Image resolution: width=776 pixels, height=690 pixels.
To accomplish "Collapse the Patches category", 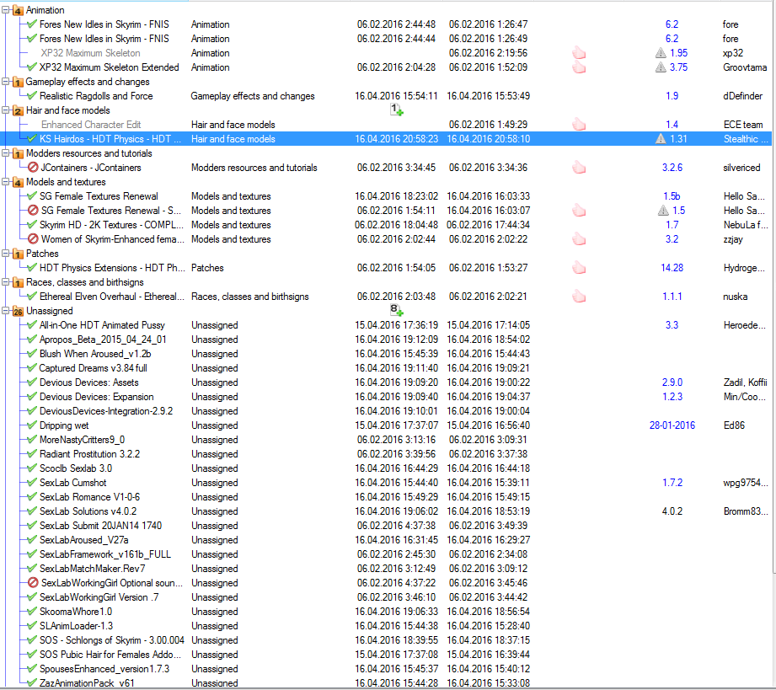I will pos(5,254).
